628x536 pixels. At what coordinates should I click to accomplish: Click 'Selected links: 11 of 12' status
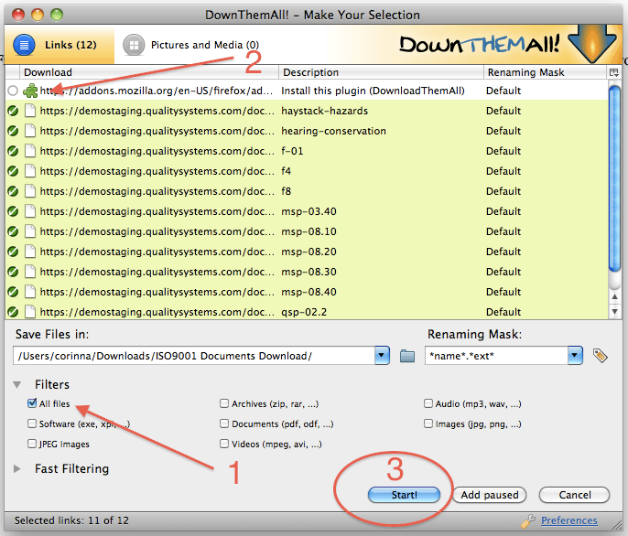[x=71, y=520]
